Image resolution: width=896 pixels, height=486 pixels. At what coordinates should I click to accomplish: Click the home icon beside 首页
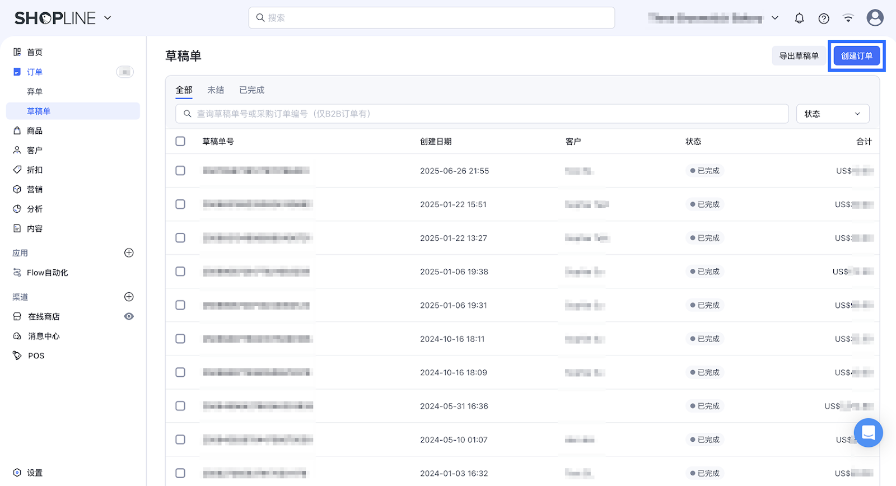[x=17, y=52]
